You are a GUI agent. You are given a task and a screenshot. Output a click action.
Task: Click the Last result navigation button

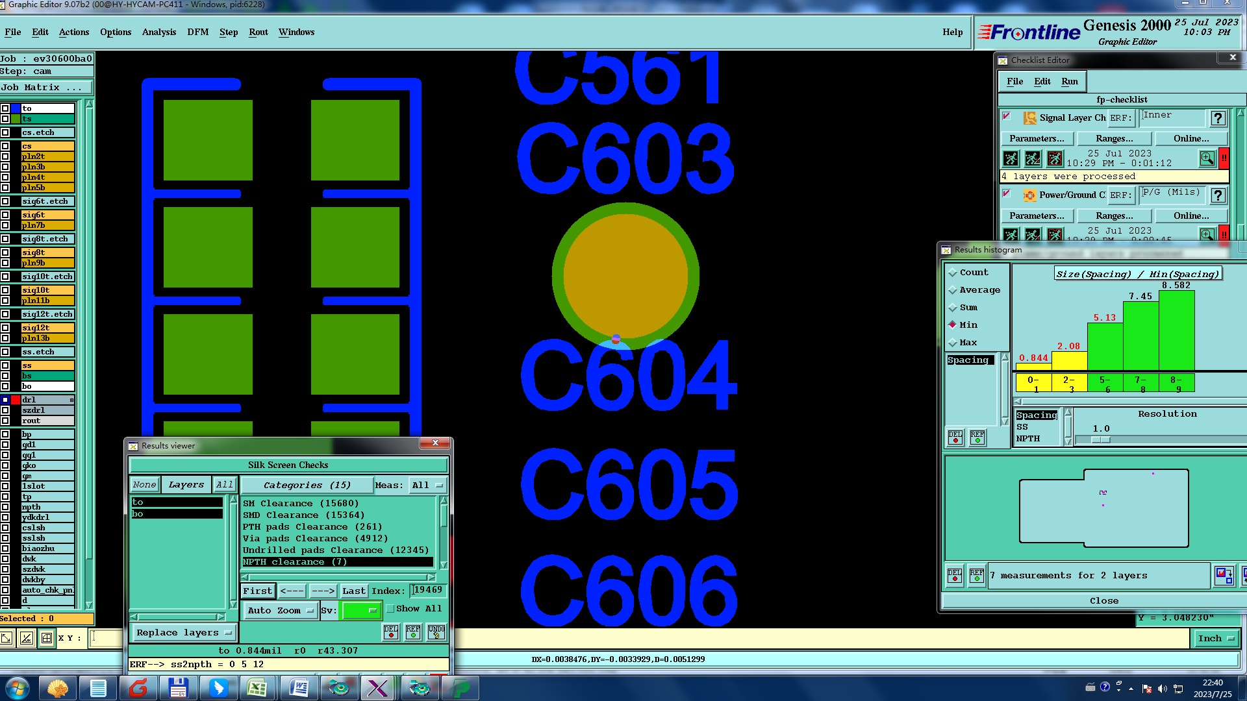(353, 591)
